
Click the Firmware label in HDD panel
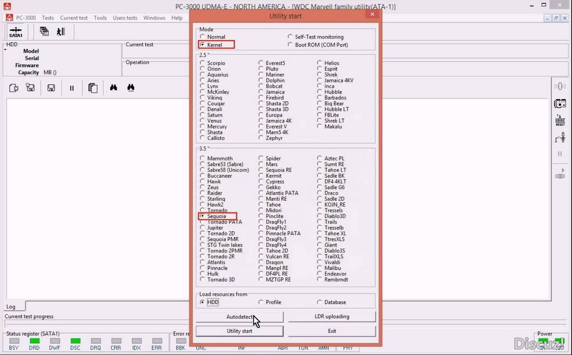27,65
